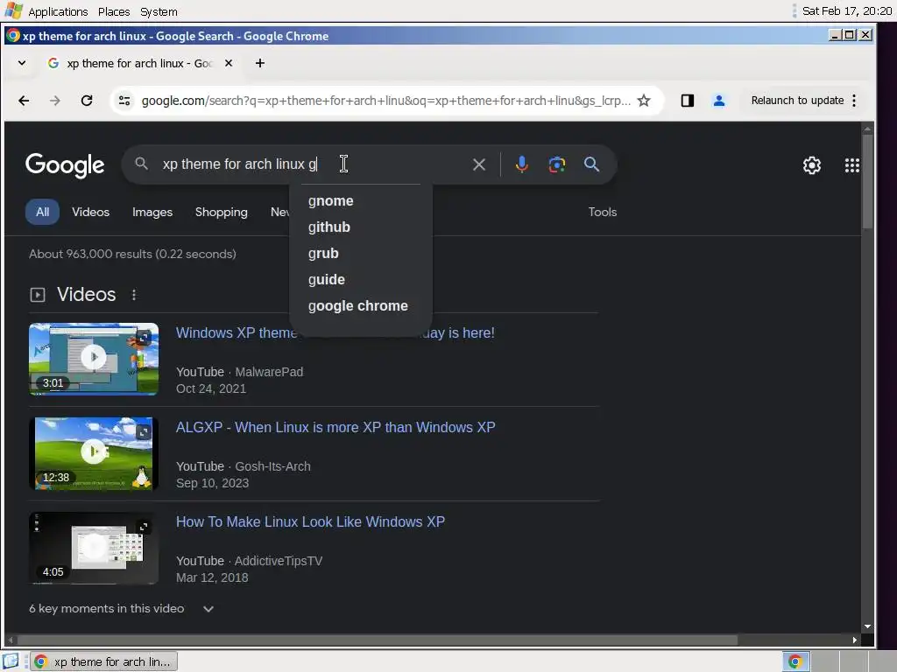Select Chrome window in taskbar

click(x=104, y=661)
